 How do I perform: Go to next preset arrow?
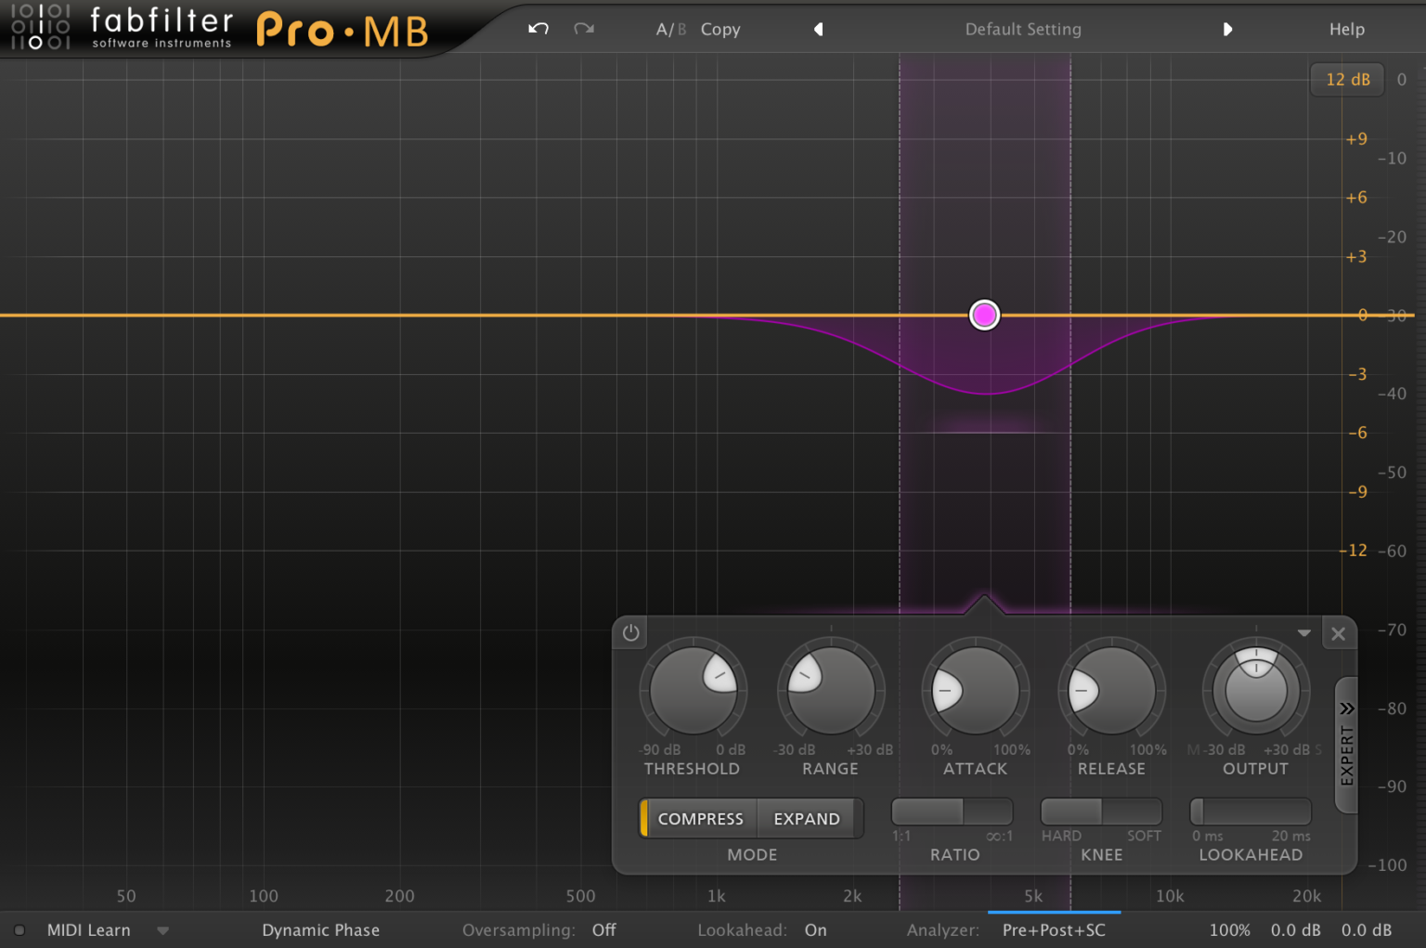pos(1227,29)
